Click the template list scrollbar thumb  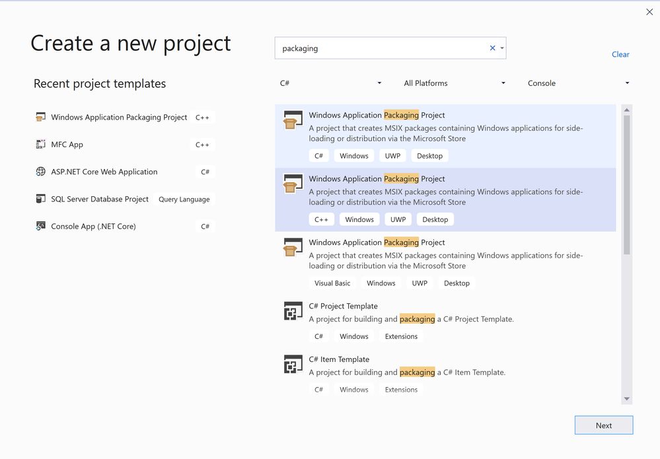[x=627, y=185]
